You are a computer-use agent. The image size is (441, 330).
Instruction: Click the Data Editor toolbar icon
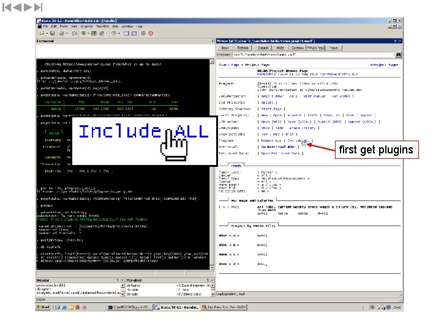pyautogui.click(x=126, y=34)
